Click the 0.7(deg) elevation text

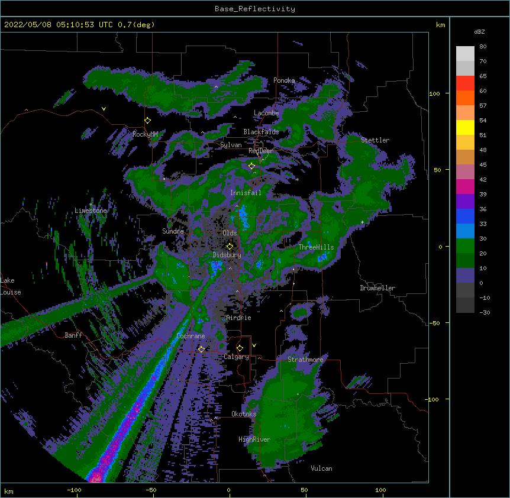[136, 25]
